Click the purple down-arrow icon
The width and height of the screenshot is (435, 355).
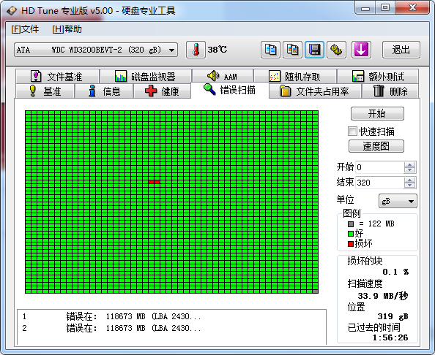pyautogui.click(x=361, y=50)
